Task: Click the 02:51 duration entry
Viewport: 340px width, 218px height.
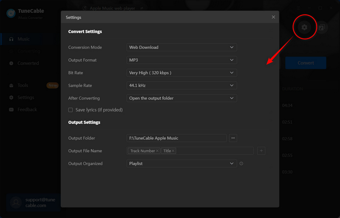Action: tap(287, 122)
